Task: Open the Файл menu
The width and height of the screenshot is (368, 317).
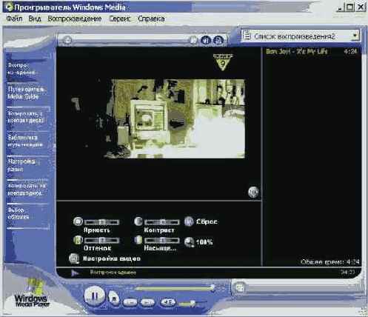Action: [x=14, y=19]
